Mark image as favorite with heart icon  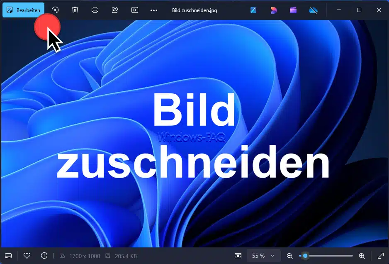27,256
